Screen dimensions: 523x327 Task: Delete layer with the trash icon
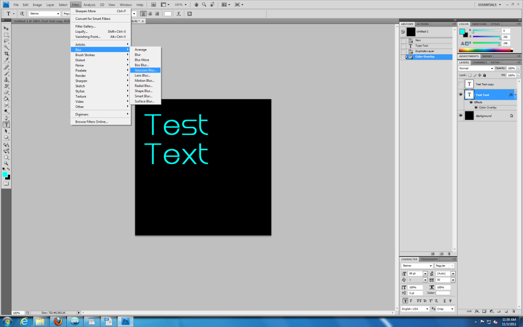pyautogui.click(x=513, y=311)
